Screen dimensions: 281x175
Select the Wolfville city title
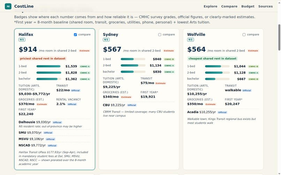pos(196,34)
